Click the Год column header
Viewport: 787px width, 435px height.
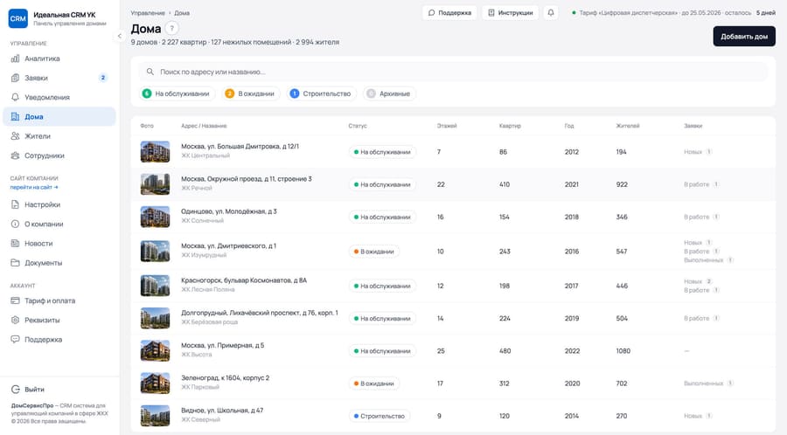point(569,126)
